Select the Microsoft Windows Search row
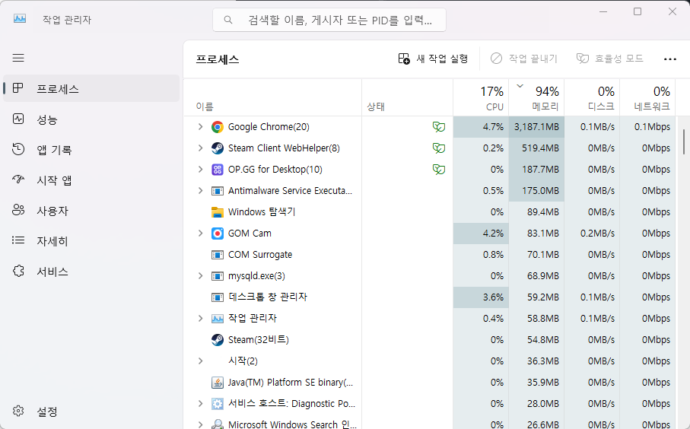This screenshot has width=690, height=429. [430, 424]
